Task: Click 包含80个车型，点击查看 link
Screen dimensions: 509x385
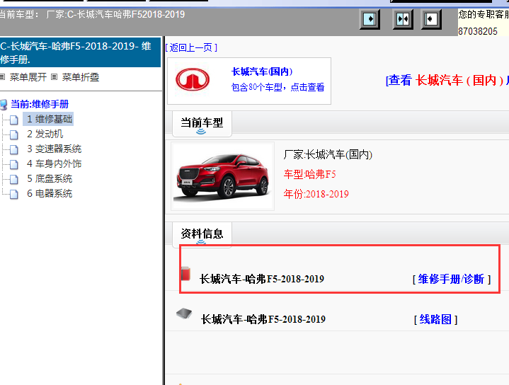Action: (x=278, y=87)
